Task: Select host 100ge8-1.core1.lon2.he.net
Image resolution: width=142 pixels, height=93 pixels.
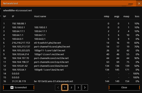Action: point(49,70)
